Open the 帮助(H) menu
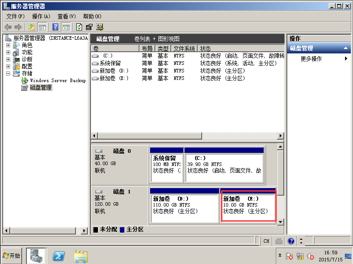The image size is (353, 264). (92, 16)
